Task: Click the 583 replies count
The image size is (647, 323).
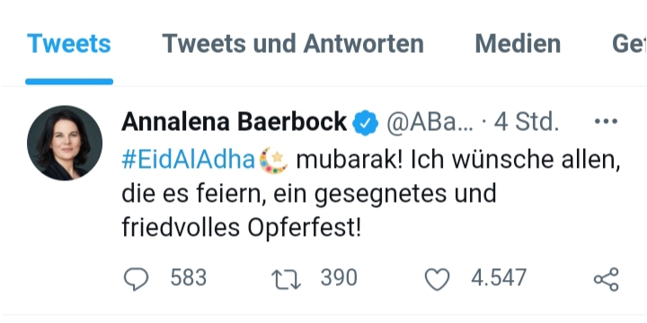Action: [189, 277]
